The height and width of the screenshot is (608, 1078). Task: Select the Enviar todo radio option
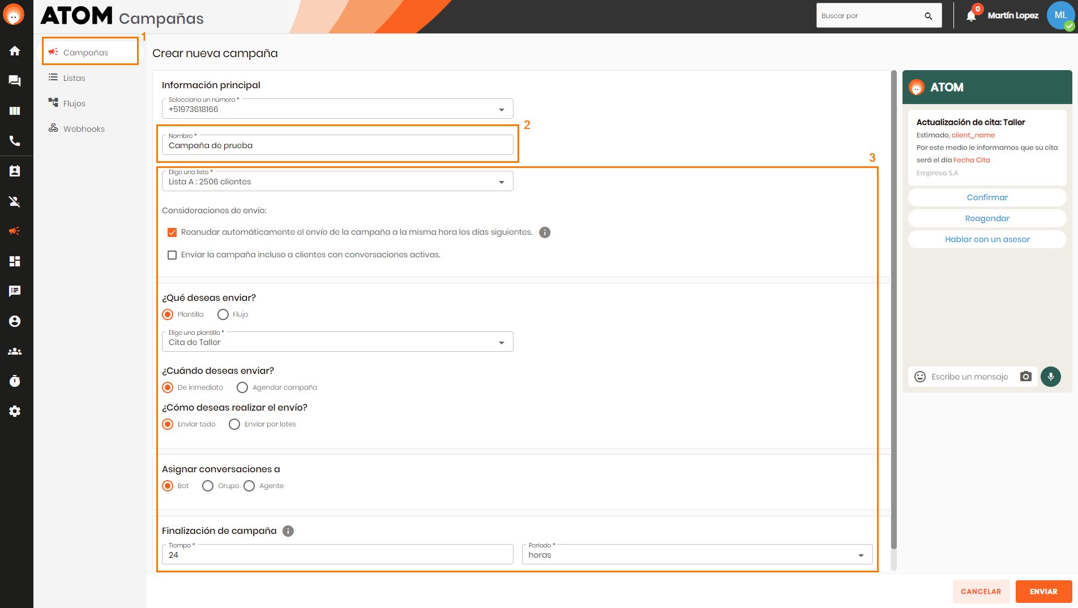pos(168,424)
